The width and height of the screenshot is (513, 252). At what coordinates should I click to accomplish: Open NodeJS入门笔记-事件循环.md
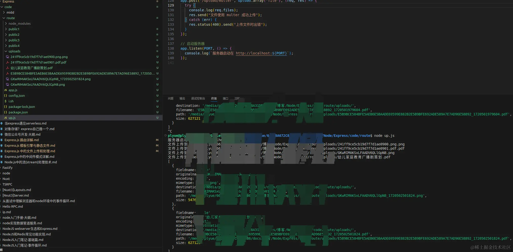[x=25, y=245]
